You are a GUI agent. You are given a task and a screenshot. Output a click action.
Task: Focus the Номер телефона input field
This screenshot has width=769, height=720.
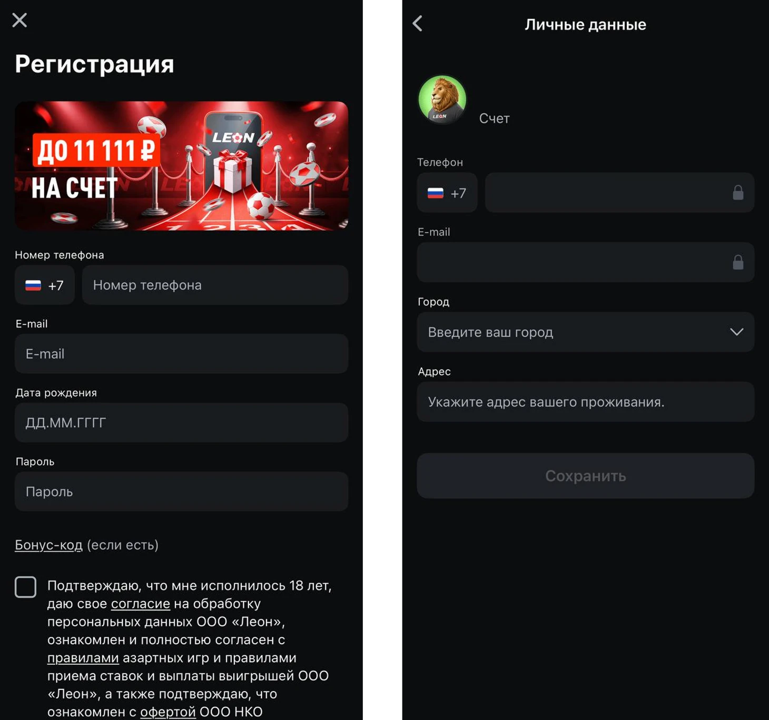pos(215,285)
